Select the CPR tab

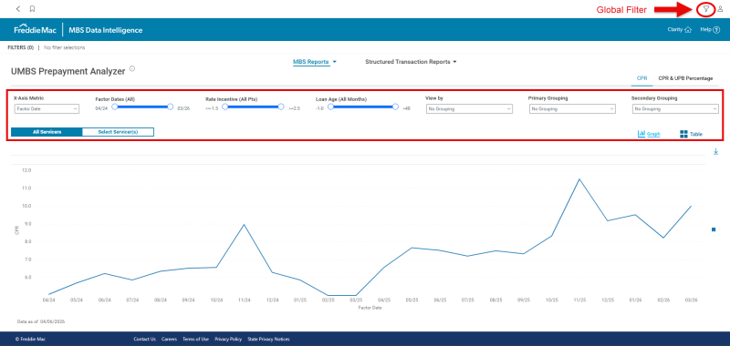pyautogui.click(x=641, y=78)
